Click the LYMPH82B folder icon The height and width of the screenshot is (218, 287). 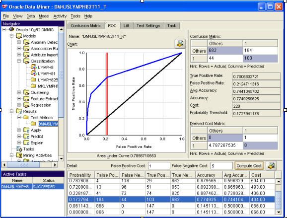point(33,80)
